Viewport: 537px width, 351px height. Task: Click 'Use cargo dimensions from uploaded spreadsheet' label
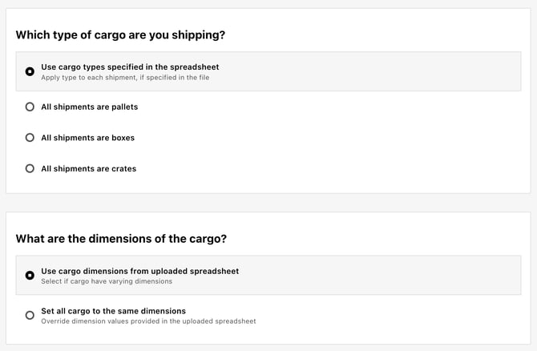tap(140, 271)
